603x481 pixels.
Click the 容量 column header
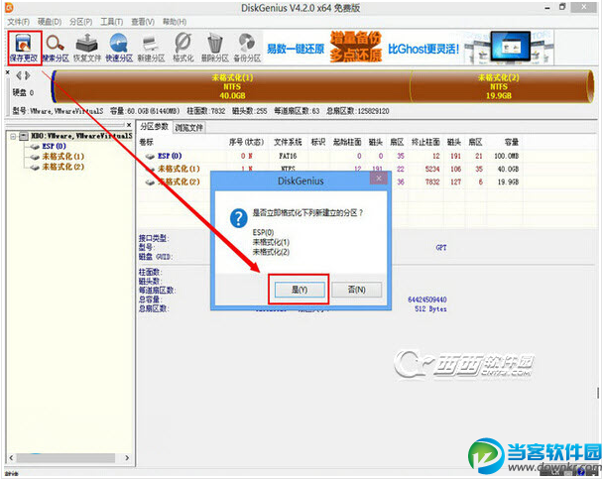click(512, 142)
